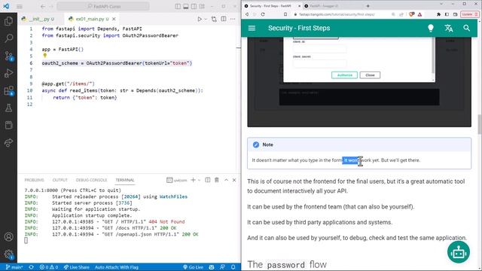Open the VS Code command center search

click(103, 6)
